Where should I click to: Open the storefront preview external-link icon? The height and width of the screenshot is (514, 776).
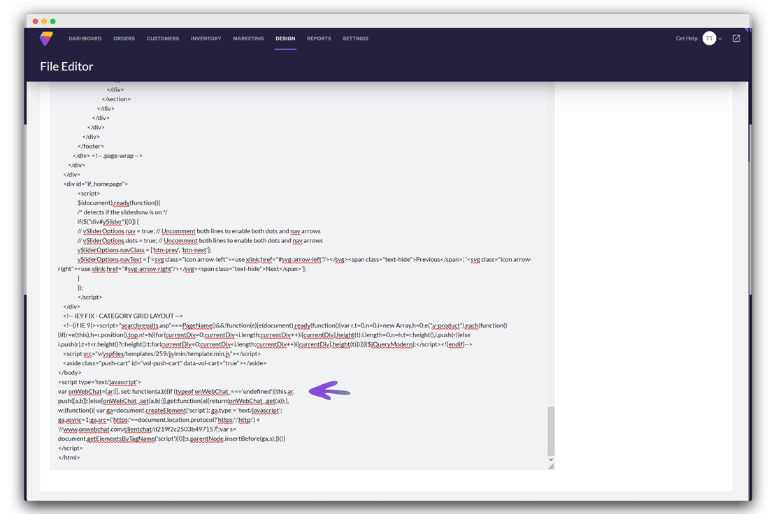tap(735, 38)
